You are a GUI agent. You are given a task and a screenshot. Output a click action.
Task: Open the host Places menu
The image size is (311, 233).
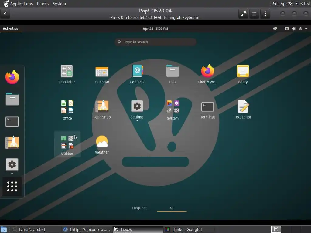(43, 4)
